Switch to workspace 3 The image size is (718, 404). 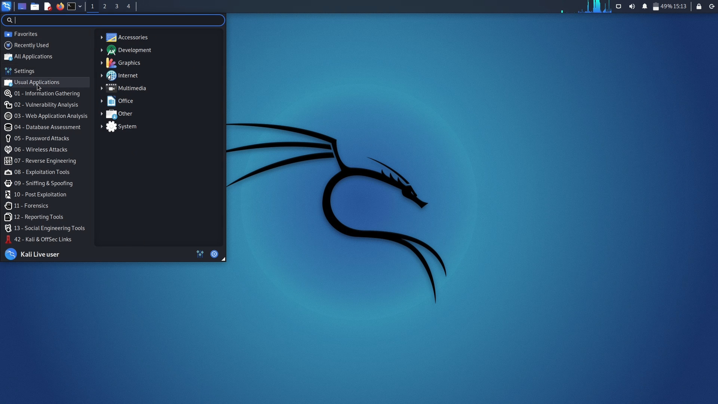(117, 6)
